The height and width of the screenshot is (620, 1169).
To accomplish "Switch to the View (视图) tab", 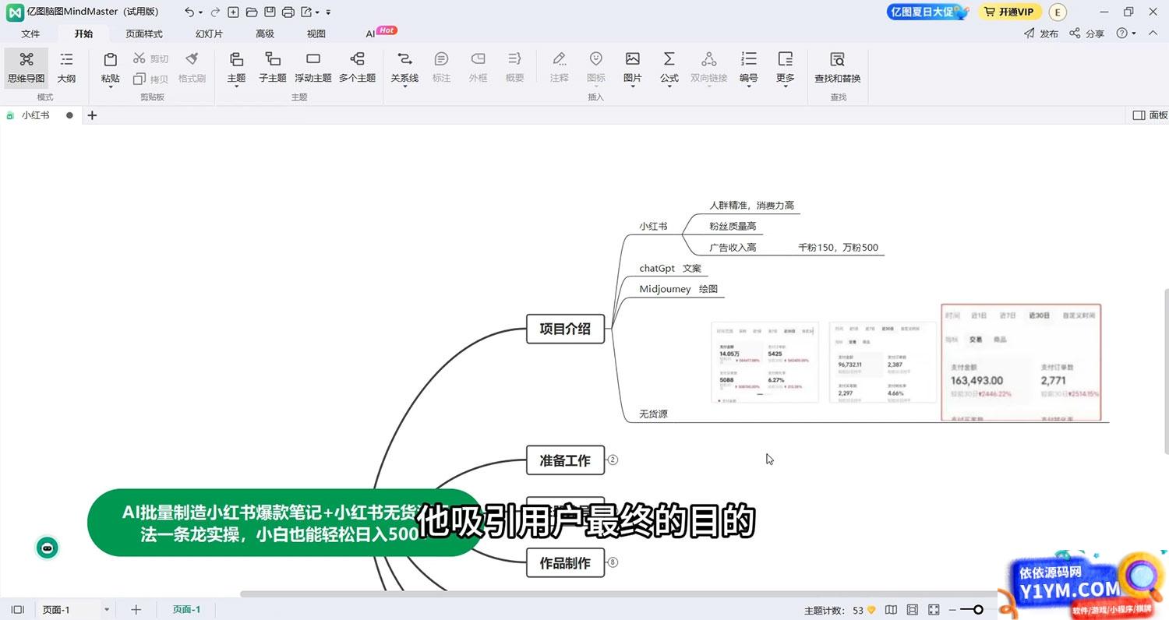I will pos(316,33).
